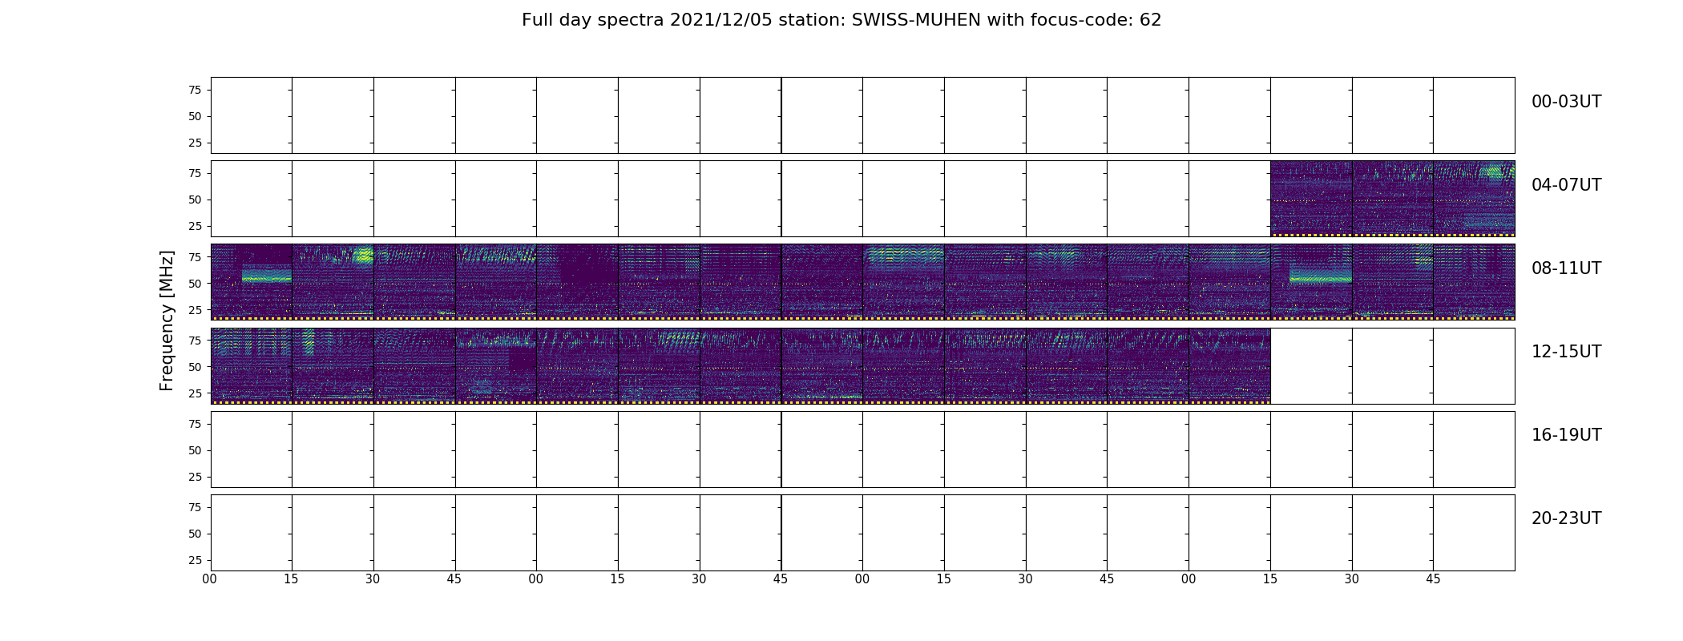
Task: Click the '50' tick of the 04-07UT row
Action: (195, 200)
